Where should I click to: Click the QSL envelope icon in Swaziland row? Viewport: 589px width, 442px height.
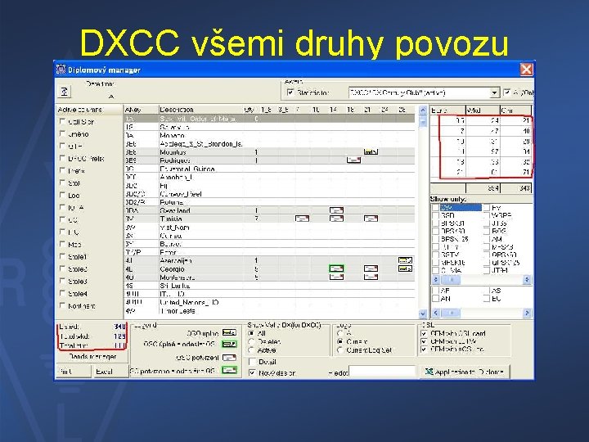pos(336,210)
